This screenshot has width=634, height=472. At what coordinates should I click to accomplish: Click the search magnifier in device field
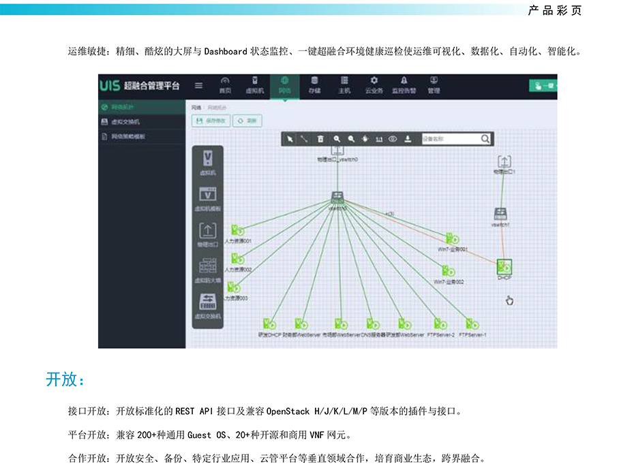(x=485, y=139)
